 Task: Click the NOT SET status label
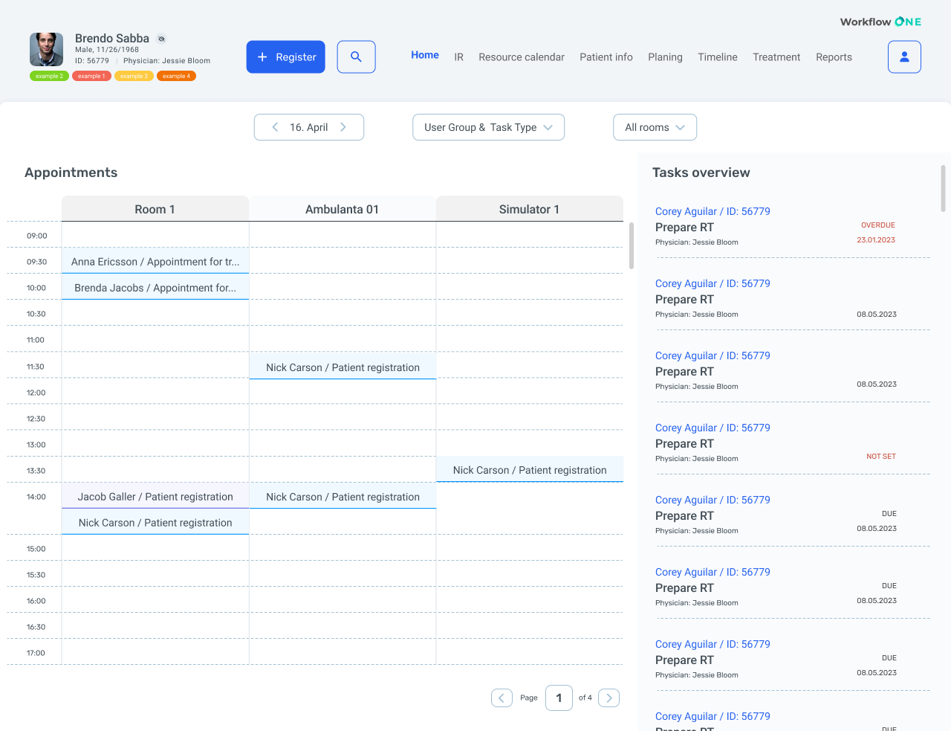coord(881,456)
